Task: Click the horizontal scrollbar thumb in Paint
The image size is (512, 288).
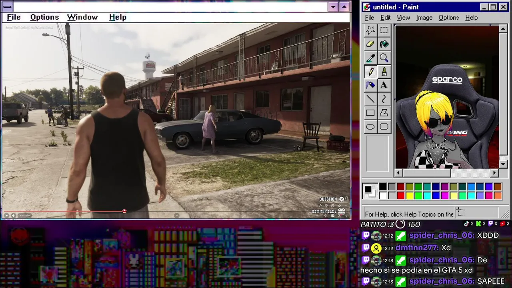Action: pyautogui.click(x=427, y=173)
